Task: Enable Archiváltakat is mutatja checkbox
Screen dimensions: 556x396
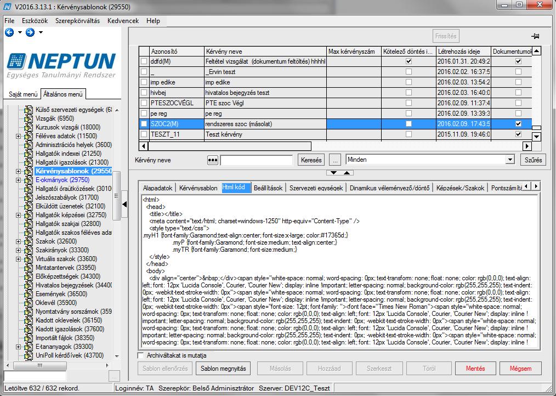Action: tap(141, 355)
